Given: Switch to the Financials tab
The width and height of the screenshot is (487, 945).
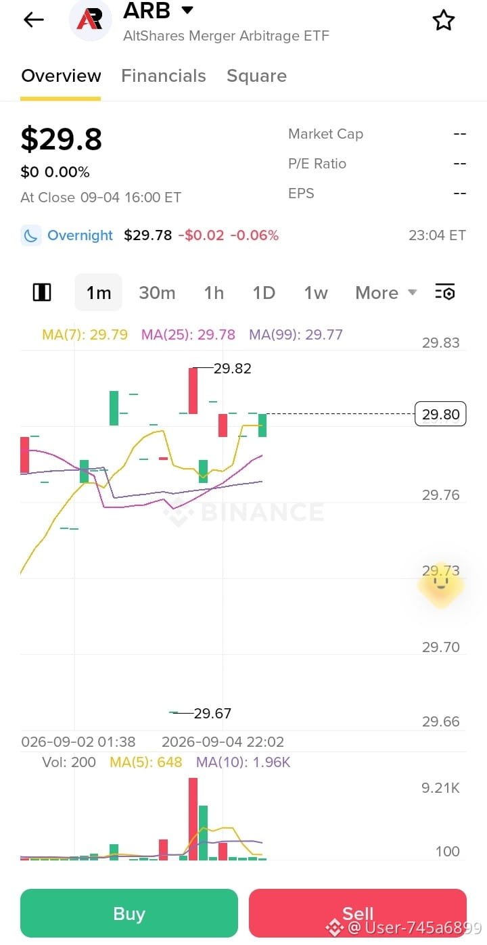Looking at the screenshot, I should tap(164, 76).
